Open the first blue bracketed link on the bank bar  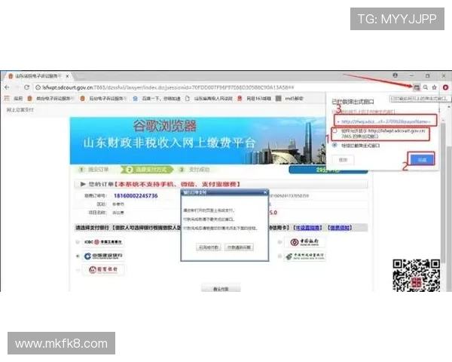308,228
